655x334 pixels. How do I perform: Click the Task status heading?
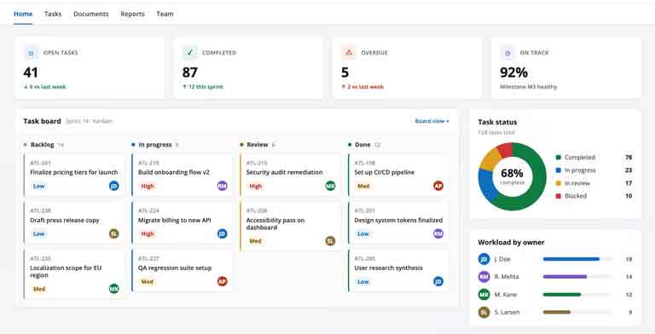[497, 122]
